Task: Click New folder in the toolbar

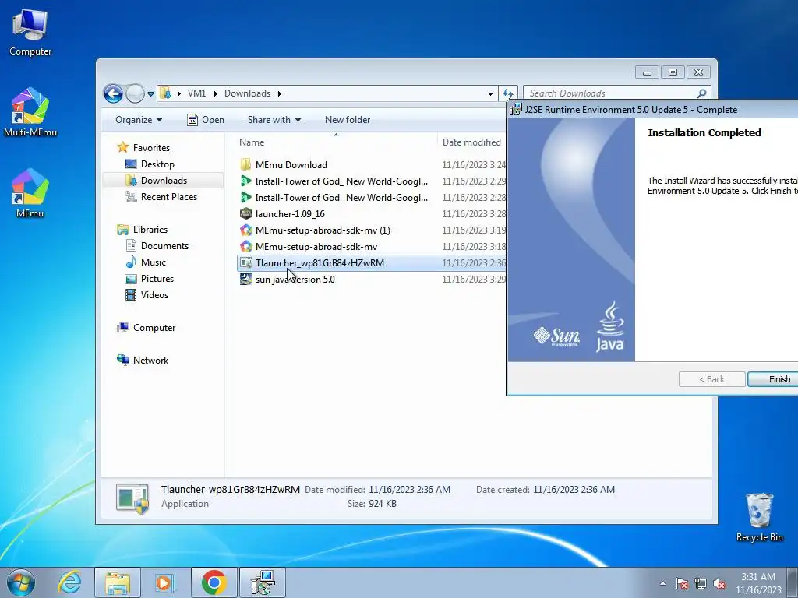Action: [348, 119]
